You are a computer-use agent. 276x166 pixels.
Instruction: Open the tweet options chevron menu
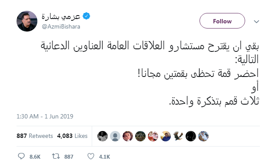pos(256,22)
